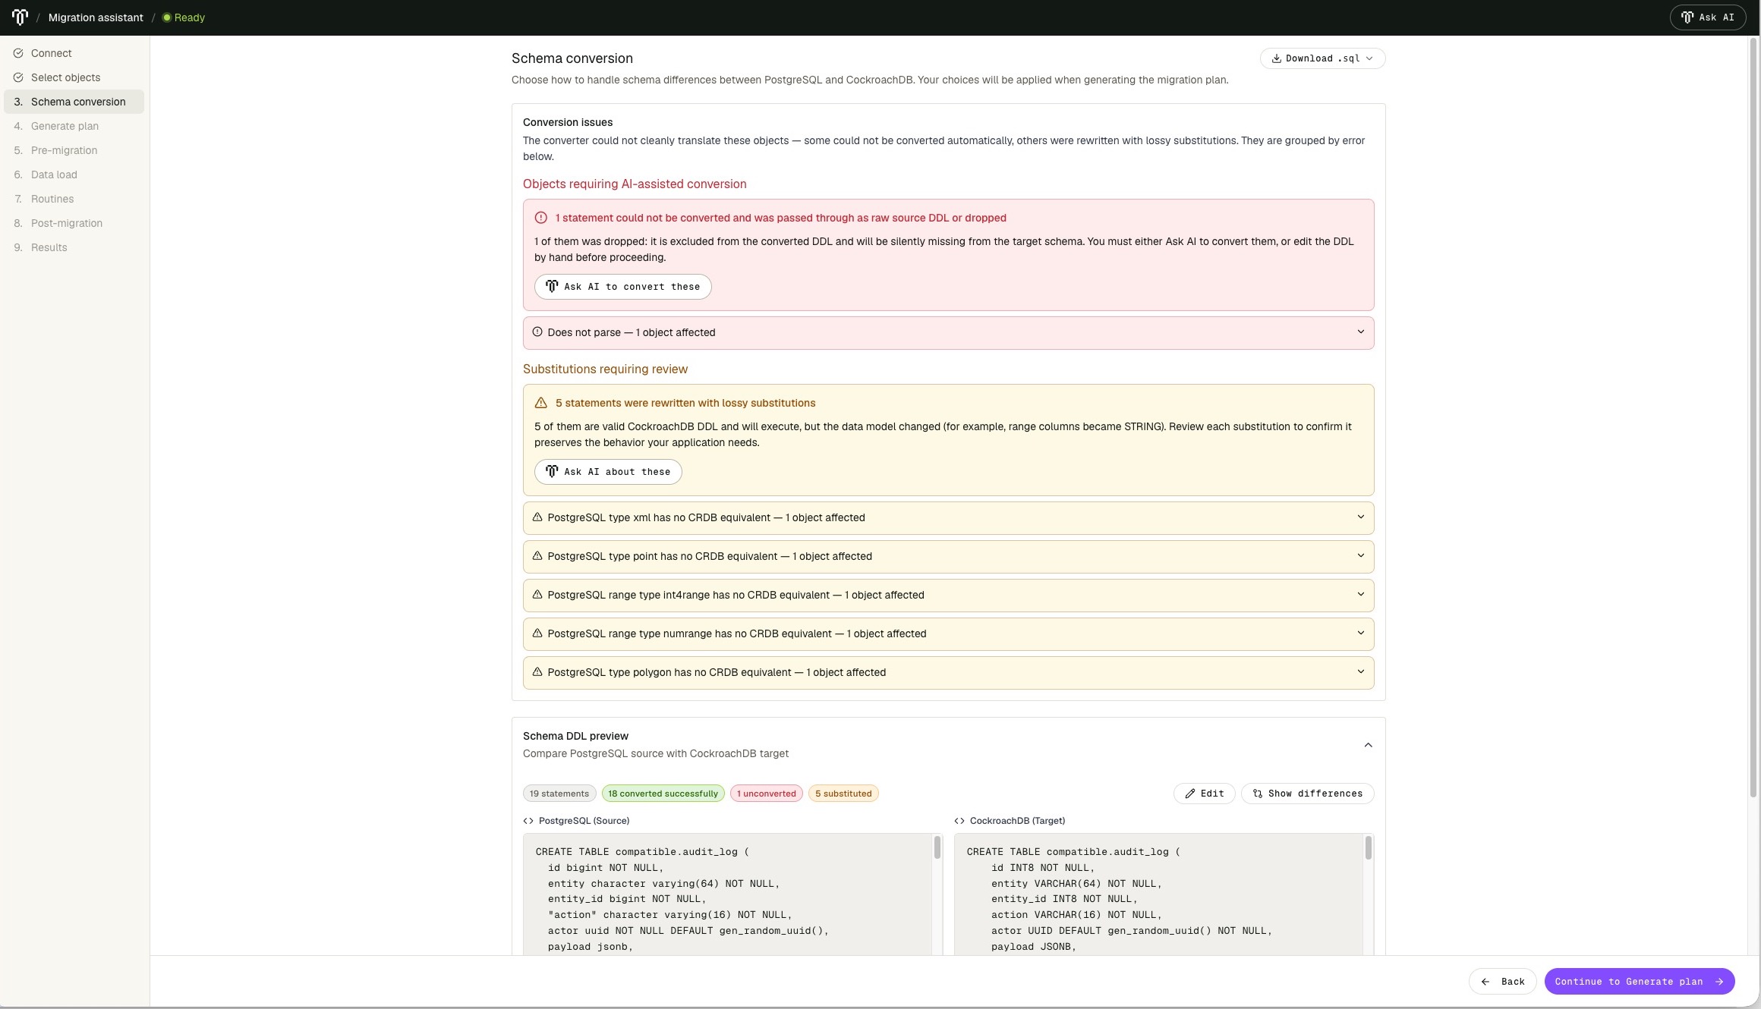Click the code icon beside PostgreSQL (Source)
This screenshot has width=1761, height=1009.
point(528,821)
